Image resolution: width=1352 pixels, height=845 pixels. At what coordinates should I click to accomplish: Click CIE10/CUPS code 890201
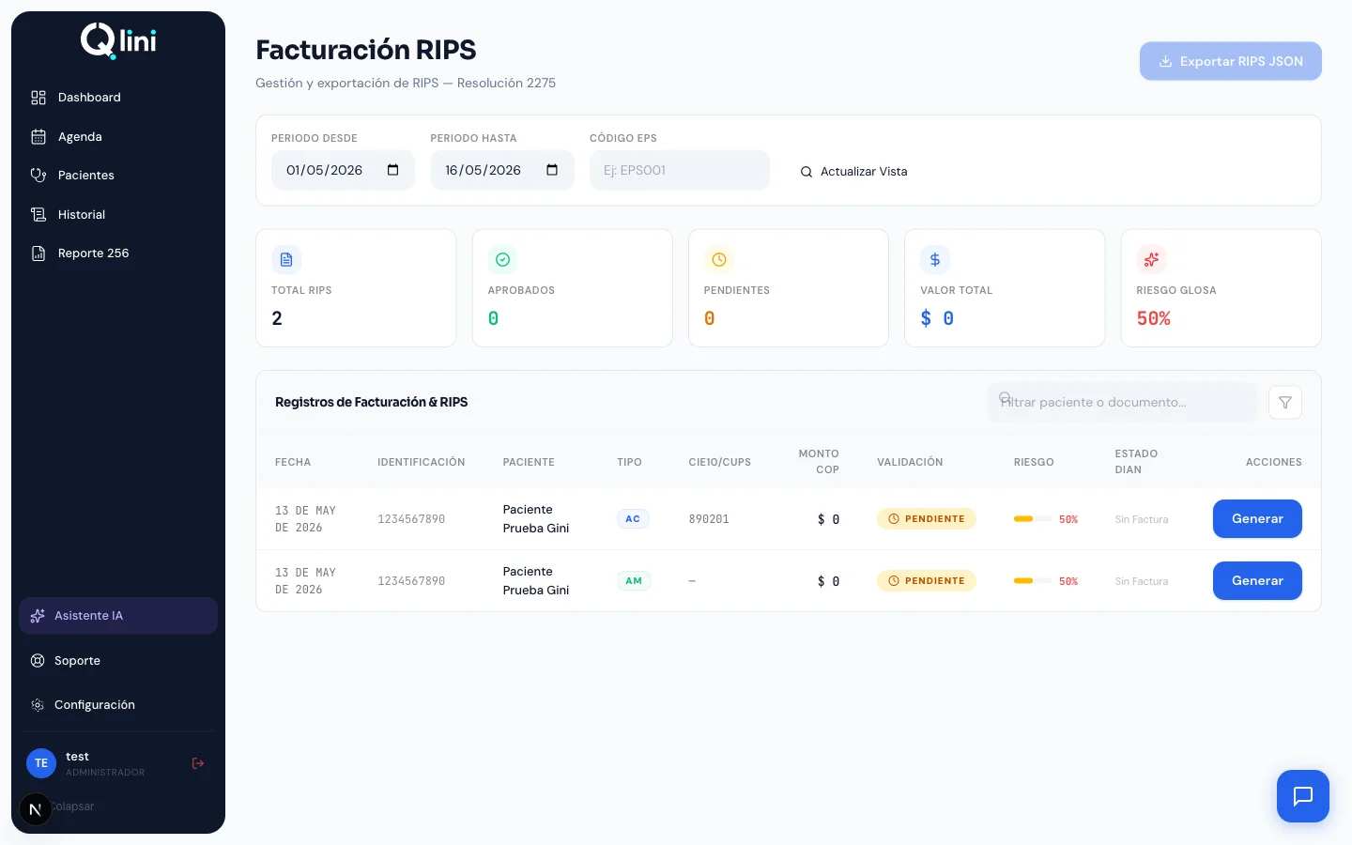(x=709, y=519)
